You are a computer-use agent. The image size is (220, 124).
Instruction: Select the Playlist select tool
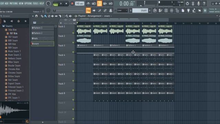(63, 16)
